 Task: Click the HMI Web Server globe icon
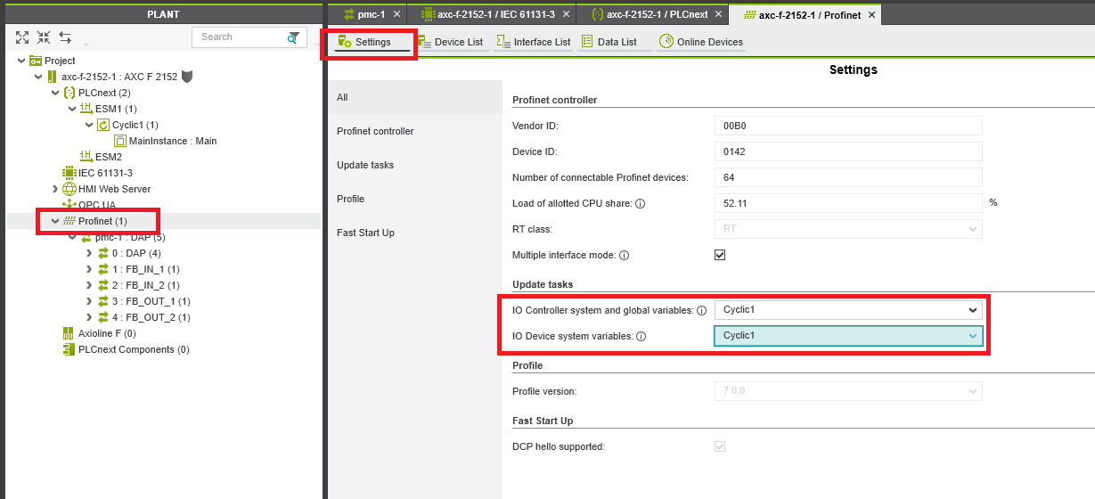pyautogui.click(x=69, y=189)
